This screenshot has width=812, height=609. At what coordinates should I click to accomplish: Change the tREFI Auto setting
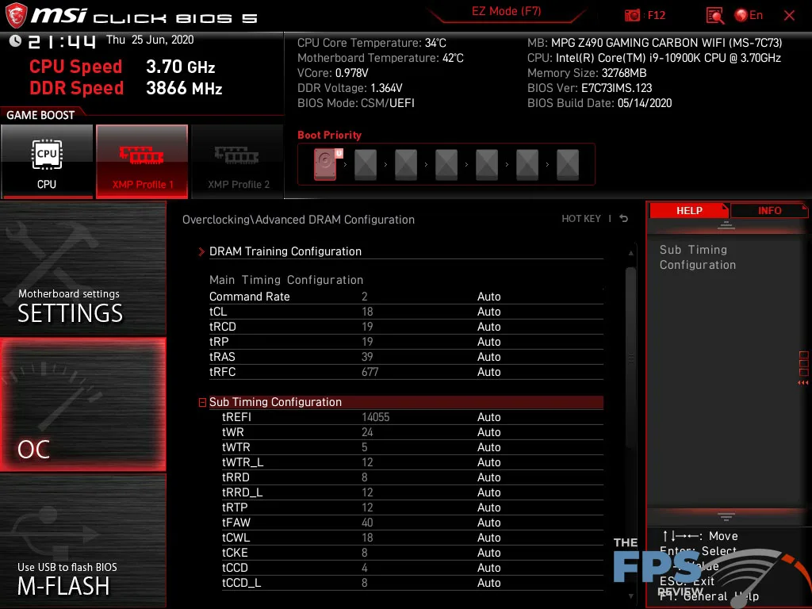click(x=488, y=417)
